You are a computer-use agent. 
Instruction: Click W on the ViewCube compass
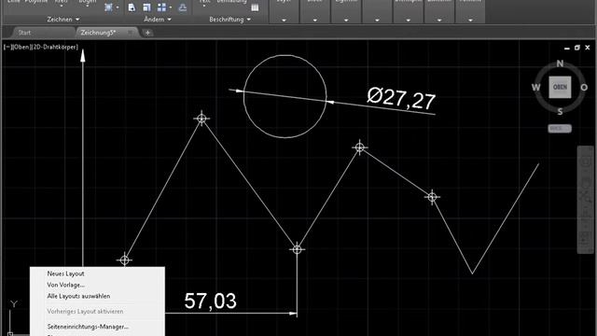click(x=535, y=87)
